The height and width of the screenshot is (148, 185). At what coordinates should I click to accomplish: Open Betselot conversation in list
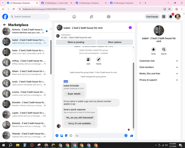tap(25, 125)
